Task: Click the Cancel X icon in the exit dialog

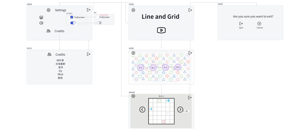Action: 259,24
